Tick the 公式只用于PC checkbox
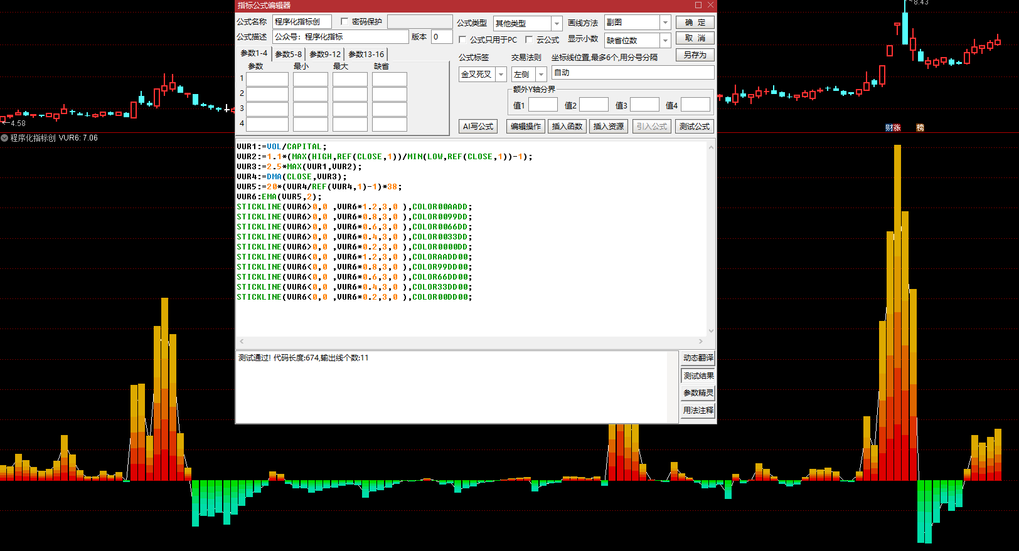Image resolution: width=1019 pixels, height=551 pixels. [462, 40]
